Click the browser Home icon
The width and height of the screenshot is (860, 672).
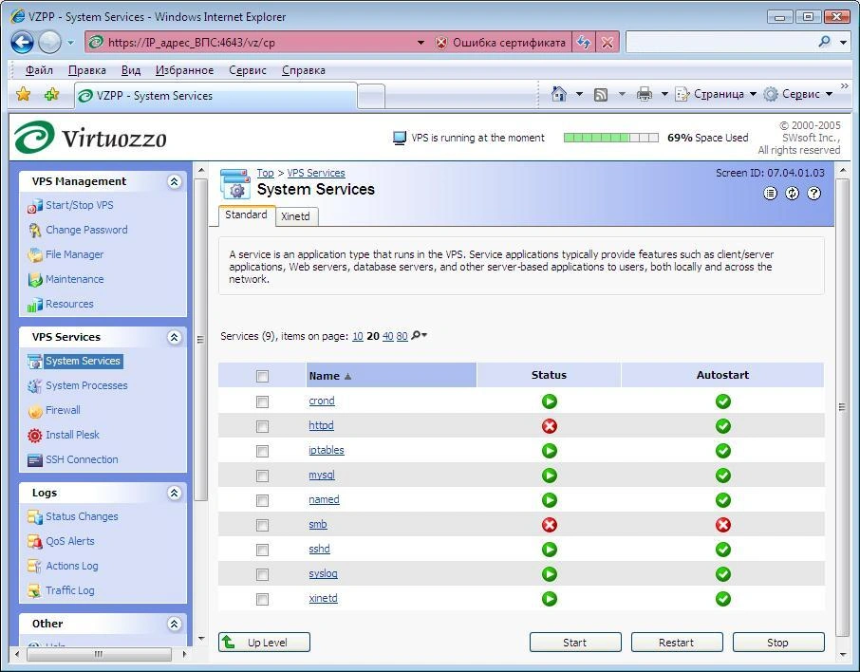558,94
